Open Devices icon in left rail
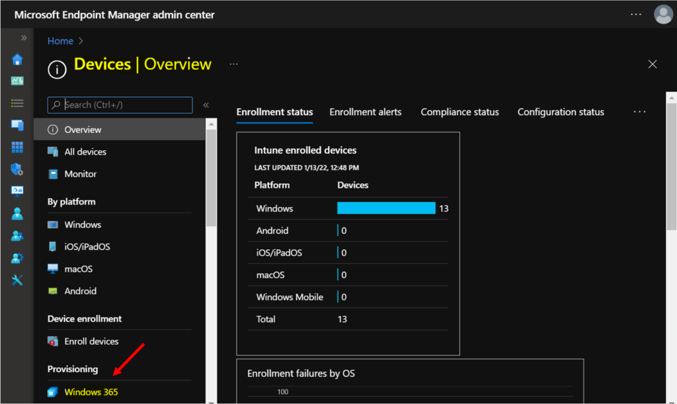Viewport: 677px width, 404px height. (17, 125)
